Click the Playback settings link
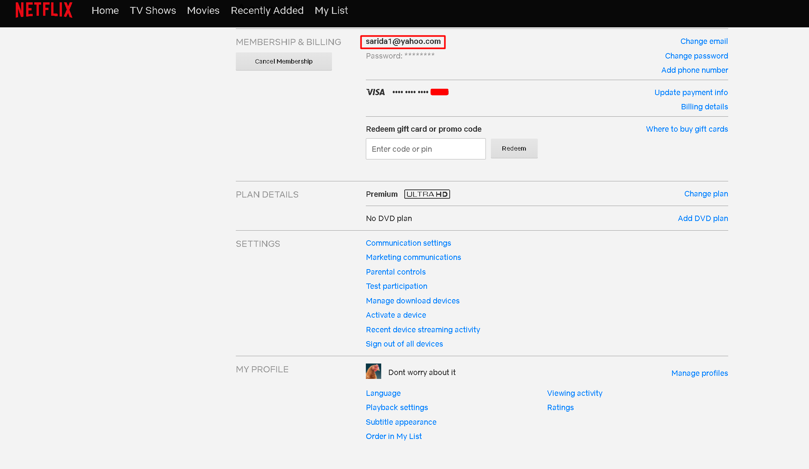809x469 pixels. [x=397, y=407]
